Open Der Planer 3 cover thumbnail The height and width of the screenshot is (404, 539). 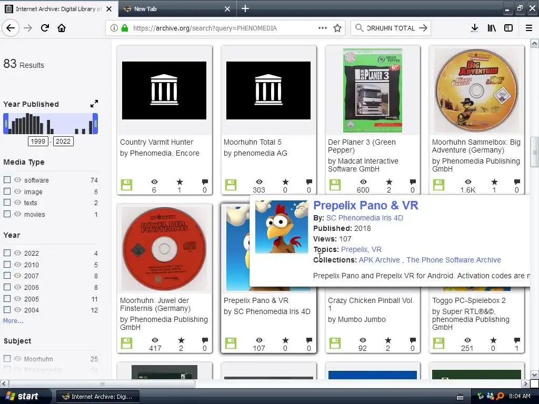pos(373,90)
